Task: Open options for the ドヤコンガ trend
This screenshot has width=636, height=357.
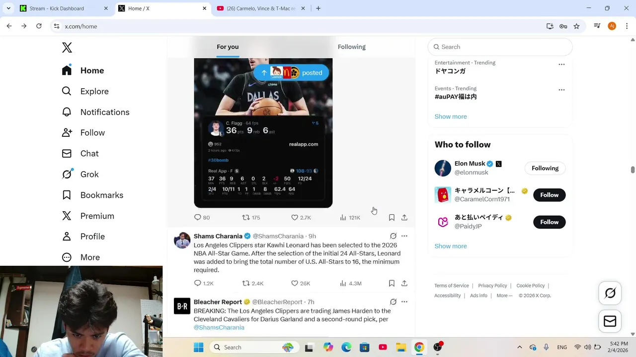Action: (x=561, y=64)
